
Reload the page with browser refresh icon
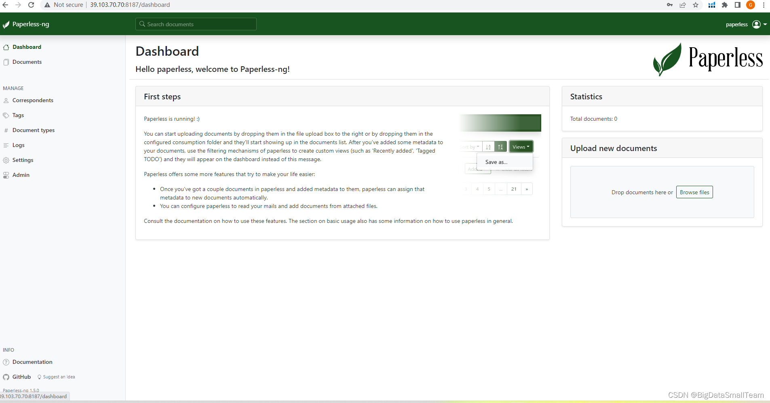click(x=31, y=5)
